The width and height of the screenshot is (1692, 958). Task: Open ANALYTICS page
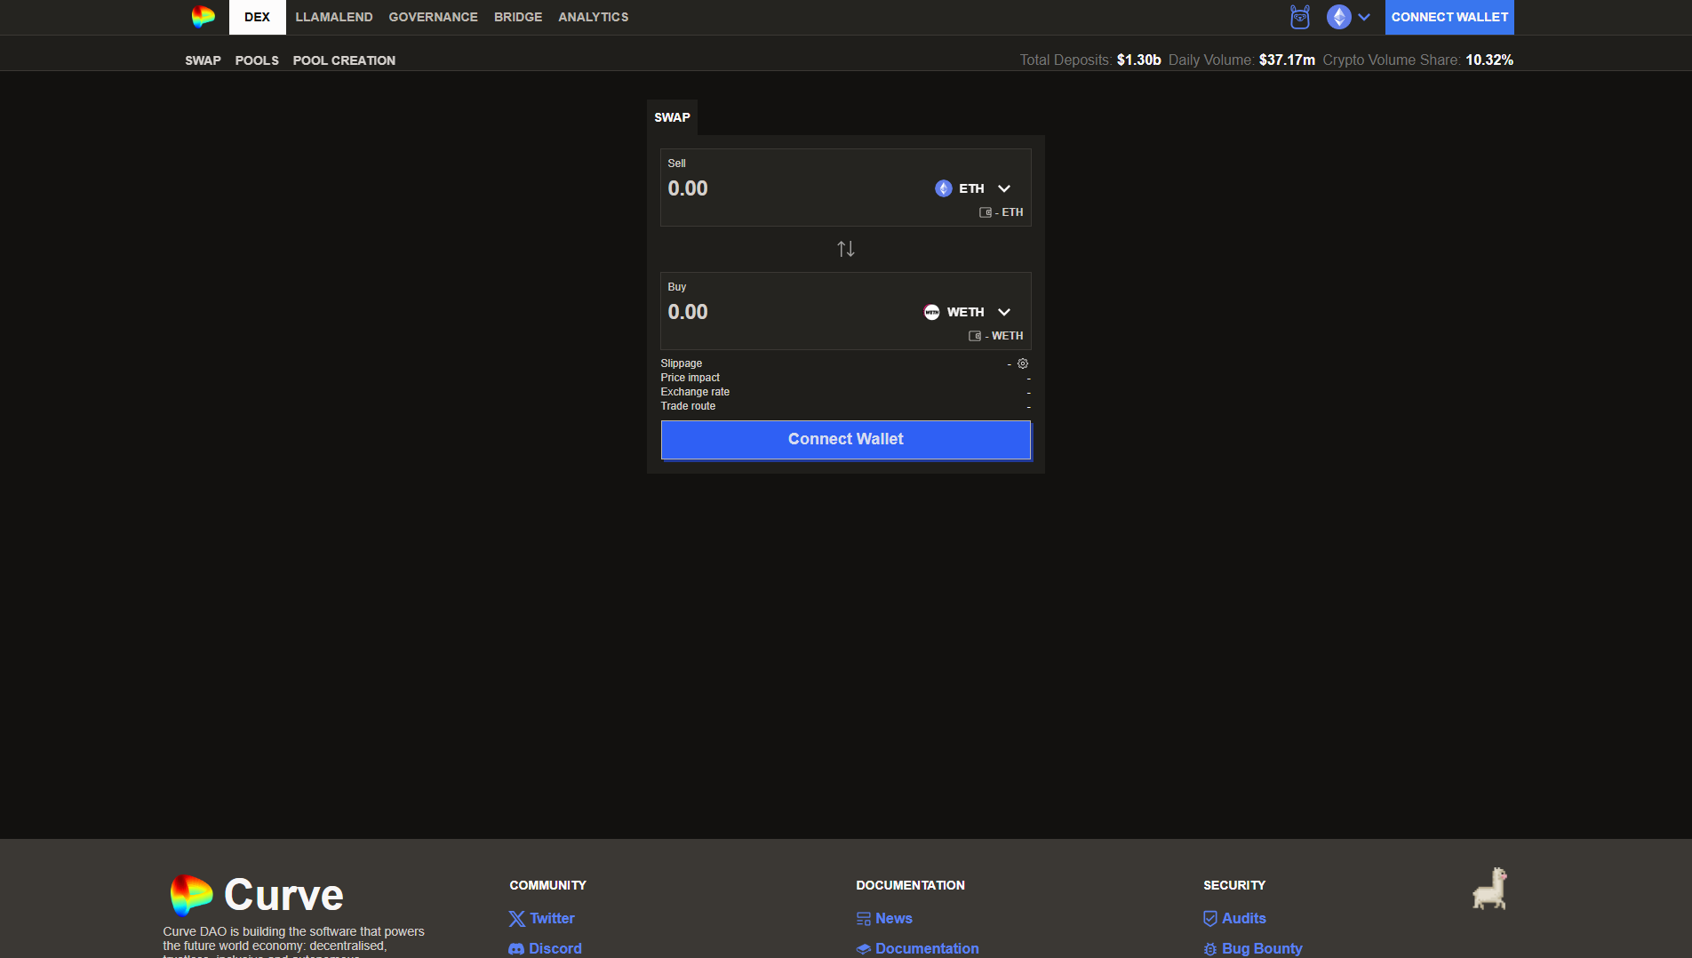click(x=594, y=17)
